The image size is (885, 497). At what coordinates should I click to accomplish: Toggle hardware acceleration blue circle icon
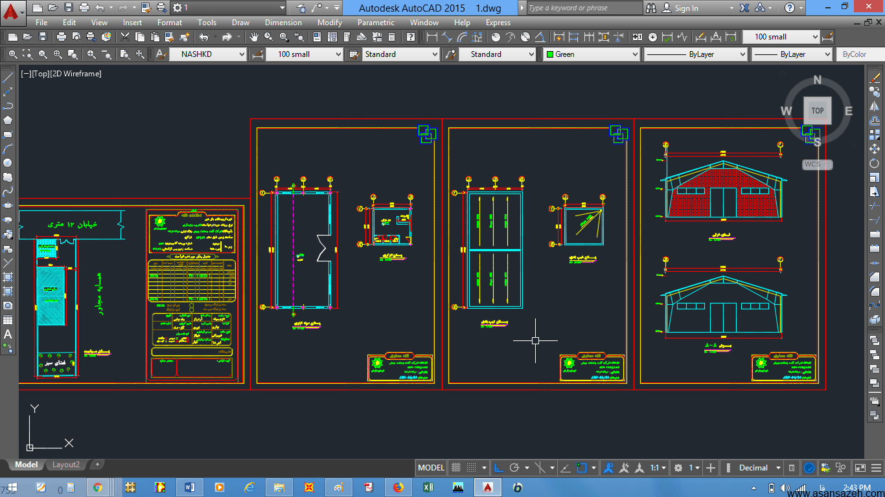tap(810, 468)
